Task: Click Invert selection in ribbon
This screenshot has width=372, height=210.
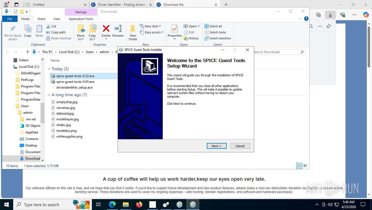Action: pos(218,38)
